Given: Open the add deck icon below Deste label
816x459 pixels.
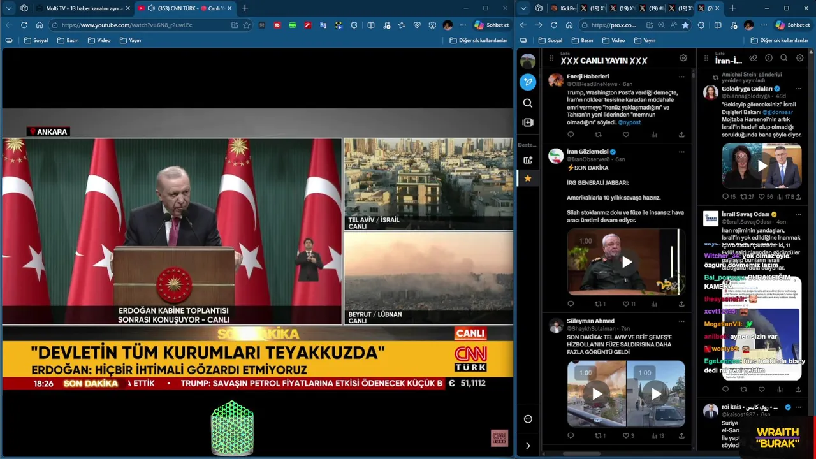Looking at the screenshot, I should pos(528,160).
